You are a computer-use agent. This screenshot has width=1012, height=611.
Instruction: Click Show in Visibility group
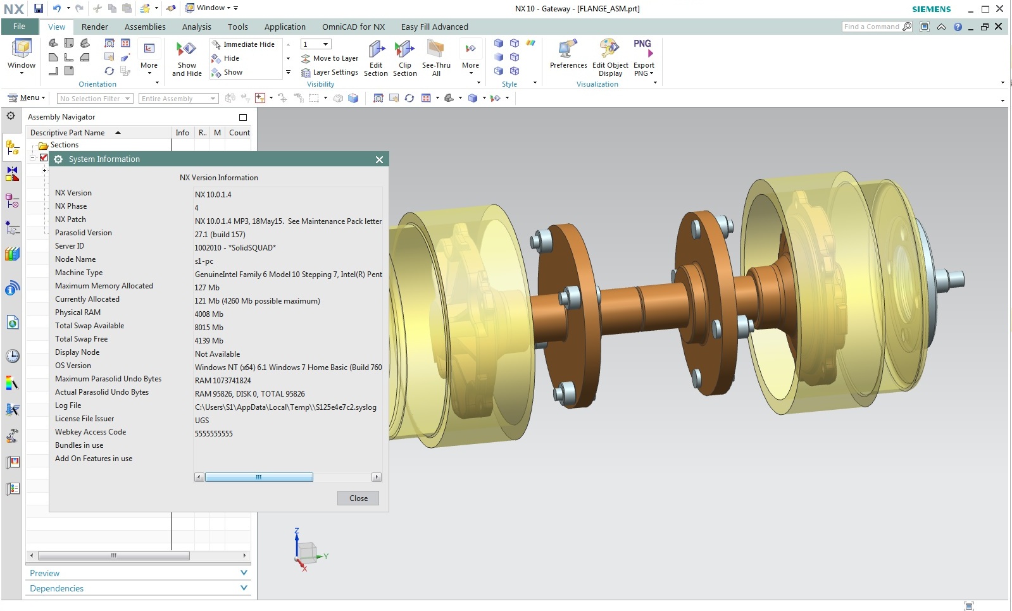coord(227,72)
